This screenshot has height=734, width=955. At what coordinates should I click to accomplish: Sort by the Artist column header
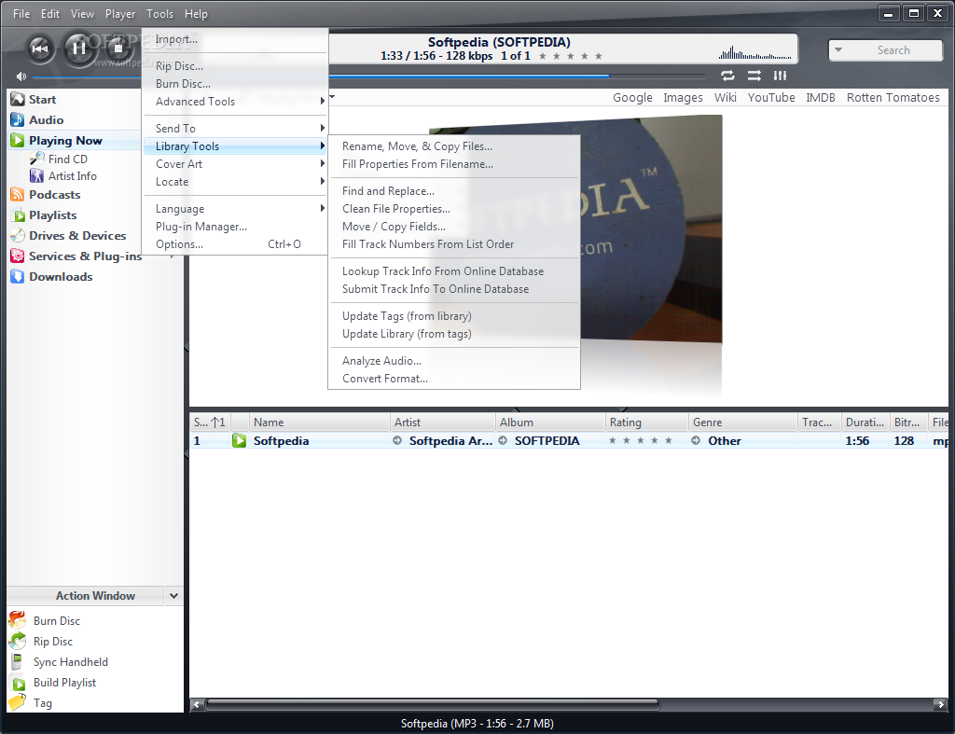tap(442, 422)
